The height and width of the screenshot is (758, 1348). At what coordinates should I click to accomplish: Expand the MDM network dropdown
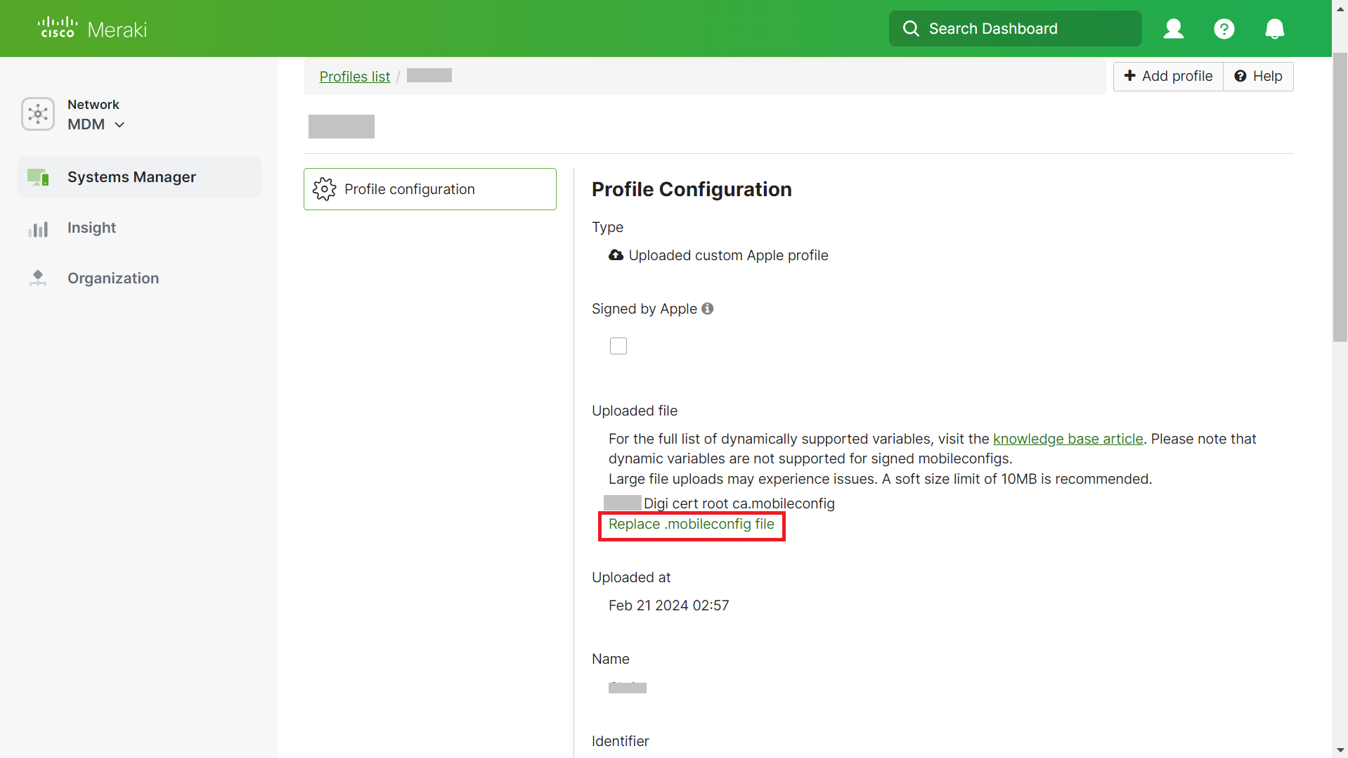click(x=96, y=124)
